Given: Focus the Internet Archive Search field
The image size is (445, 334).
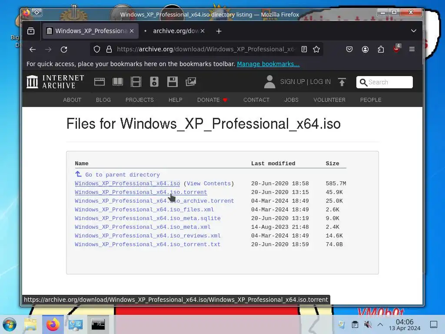Looking at the screenshot, I should [x=384, y=82].
